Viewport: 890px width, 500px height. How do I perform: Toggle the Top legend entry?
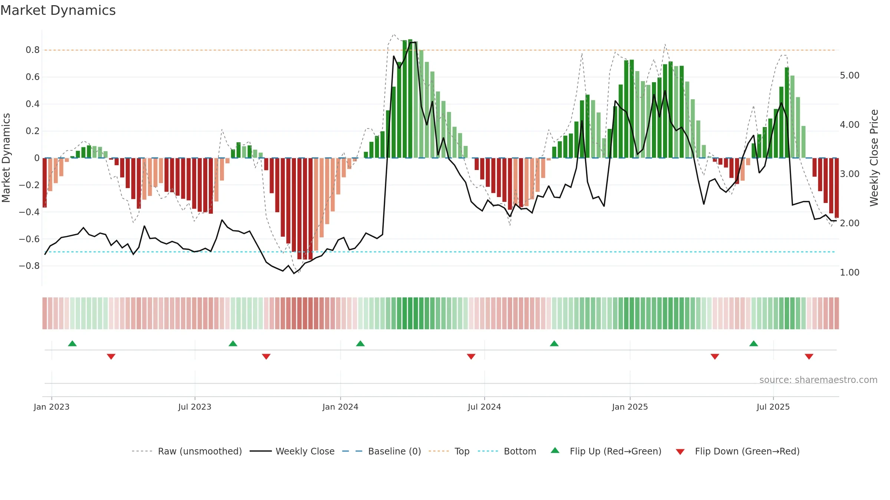449,451
